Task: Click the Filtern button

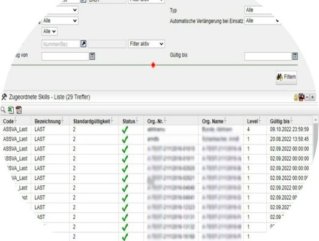Action: coord(287,77)
